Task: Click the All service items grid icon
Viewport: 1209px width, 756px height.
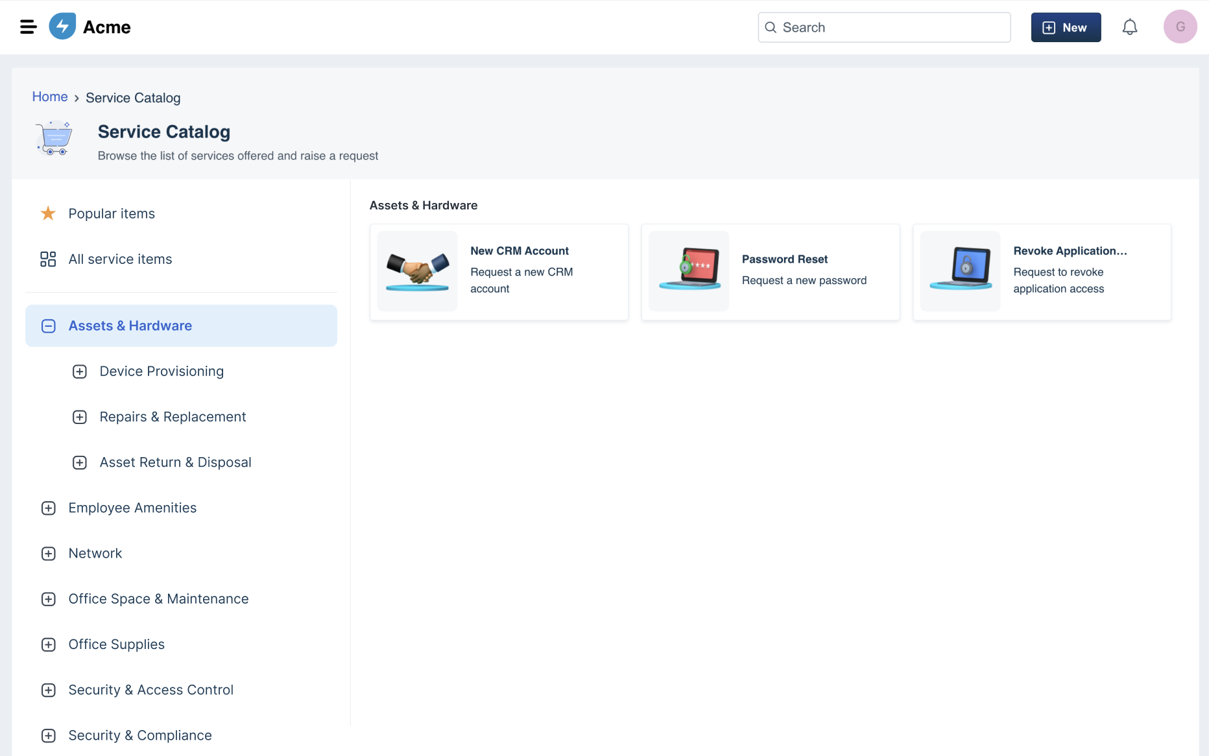Action: coord(48,259)
